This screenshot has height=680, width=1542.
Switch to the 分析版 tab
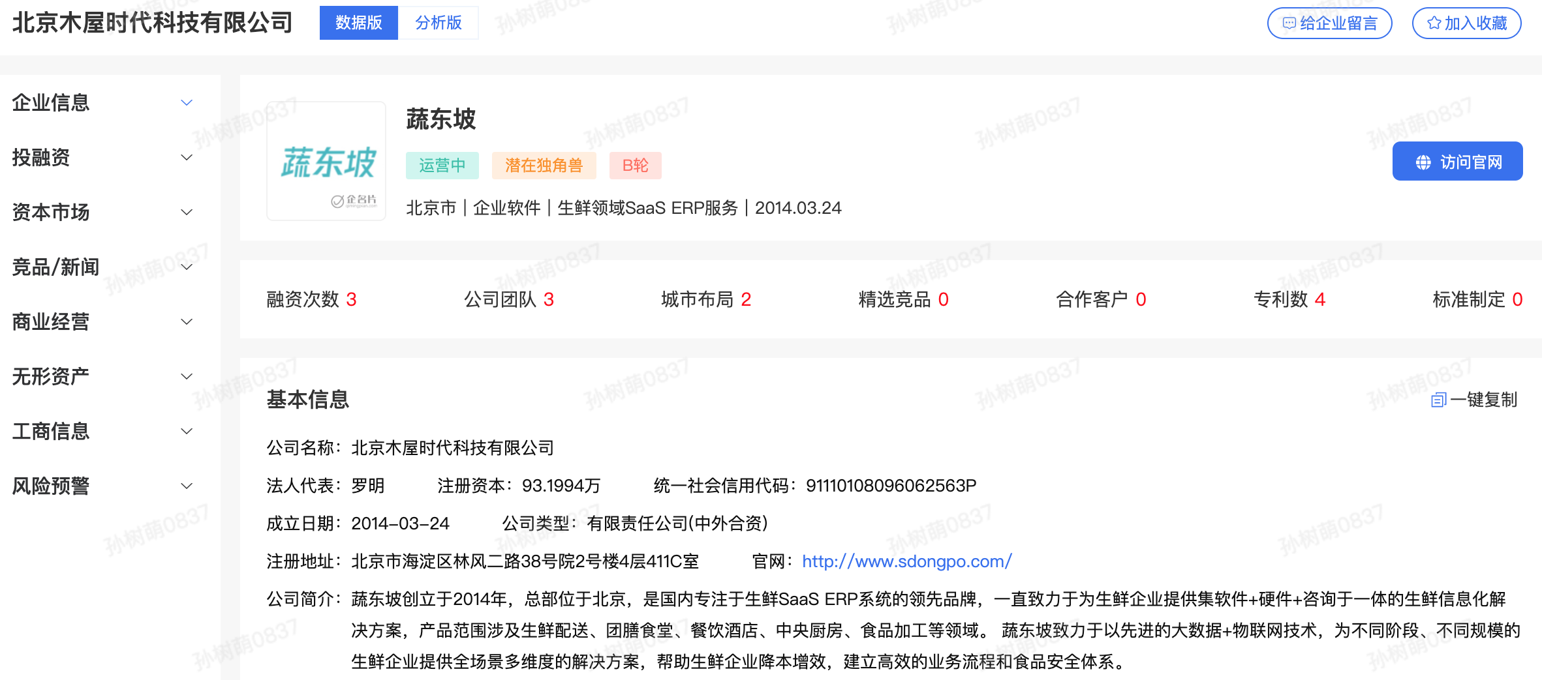439,23
